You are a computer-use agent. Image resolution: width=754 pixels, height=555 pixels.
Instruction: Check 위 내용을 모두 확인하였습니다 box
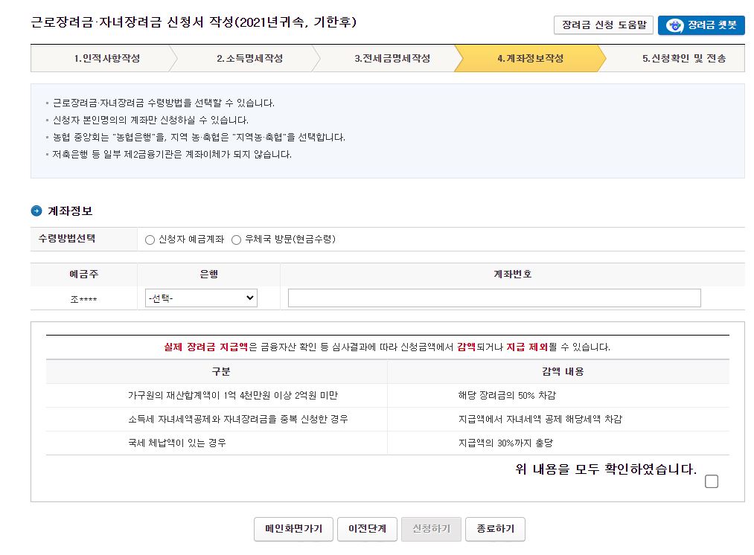click(712, 481)
